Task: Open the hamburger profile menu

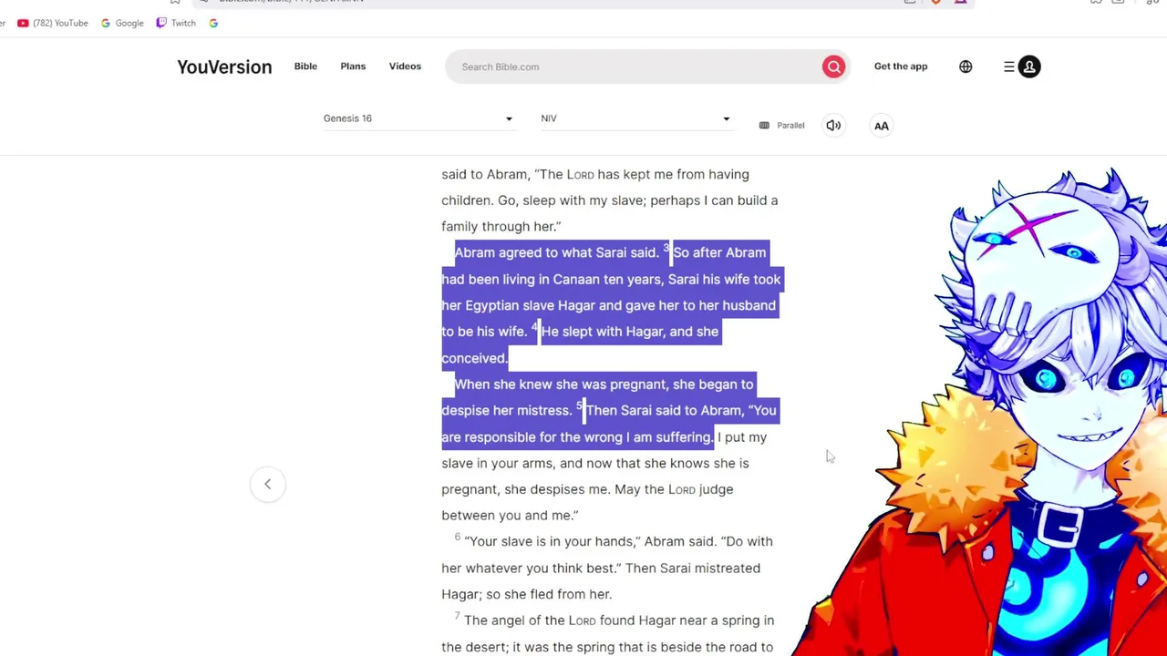Action: pos(1022,67)
